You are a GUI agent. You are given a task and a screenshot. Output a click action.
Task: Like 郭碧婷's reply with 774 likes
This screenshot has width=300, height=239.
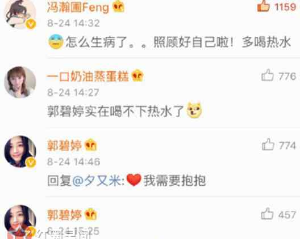[x=268, y=144]
